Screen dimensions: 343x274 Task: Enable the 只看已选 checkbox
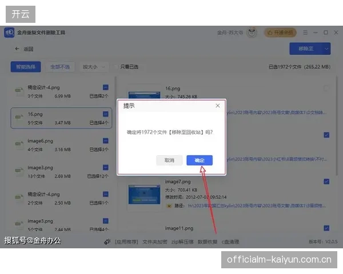(x=116, y=67)
